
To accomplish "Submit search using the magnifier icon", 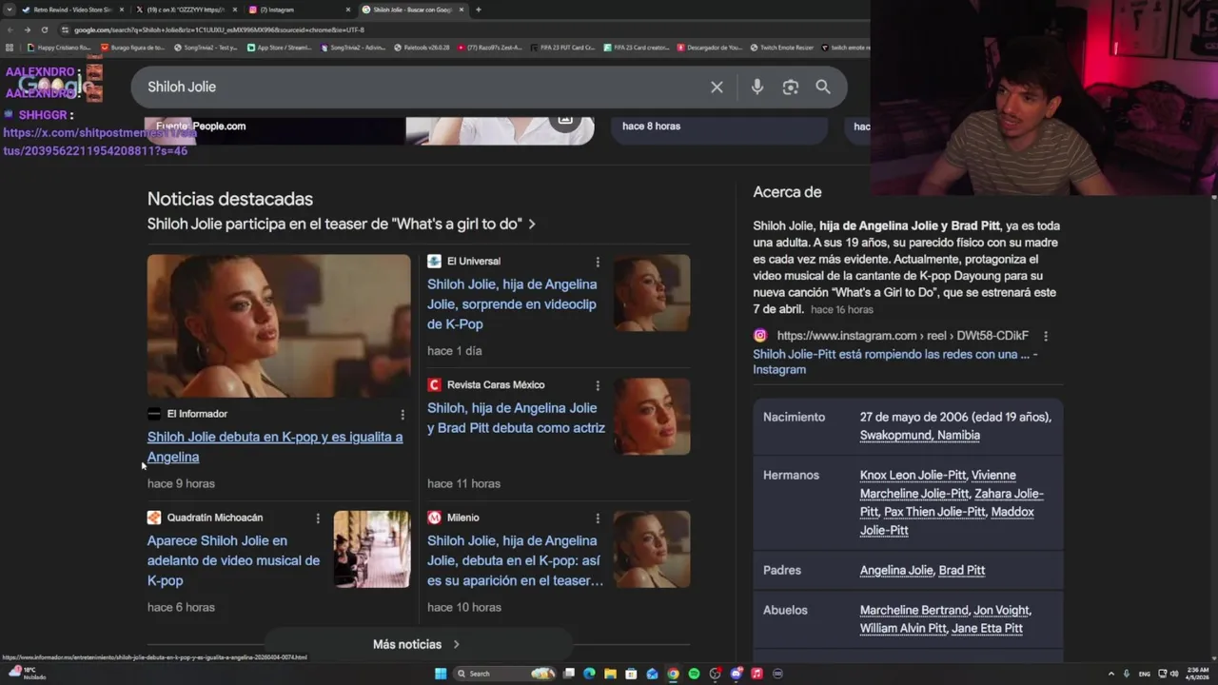I will click(x=823, y=87).
